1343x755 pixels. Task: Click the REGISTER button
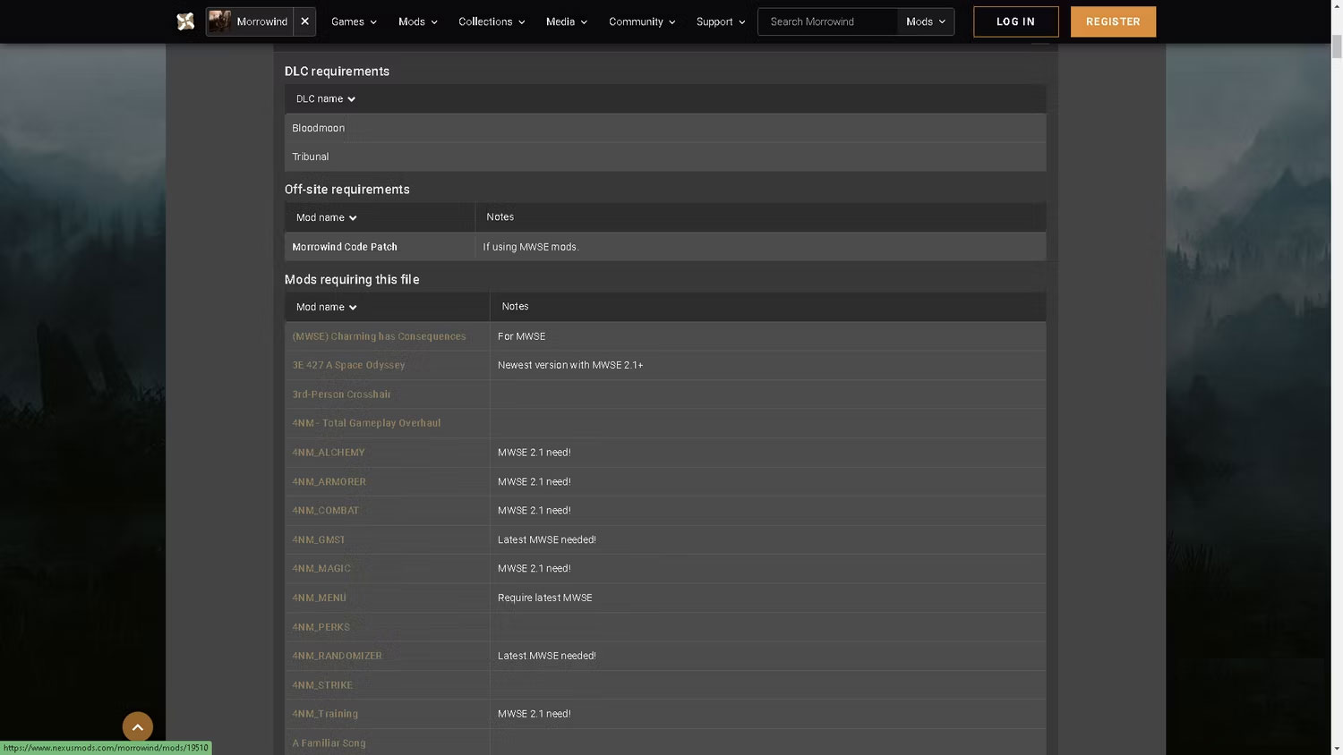1113,21
